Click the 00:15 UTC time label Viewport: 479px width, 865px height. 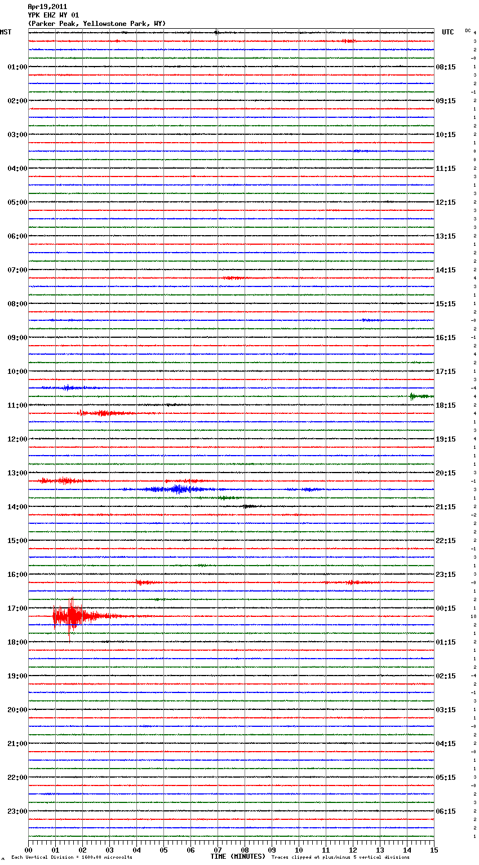(x=446, y=608)
